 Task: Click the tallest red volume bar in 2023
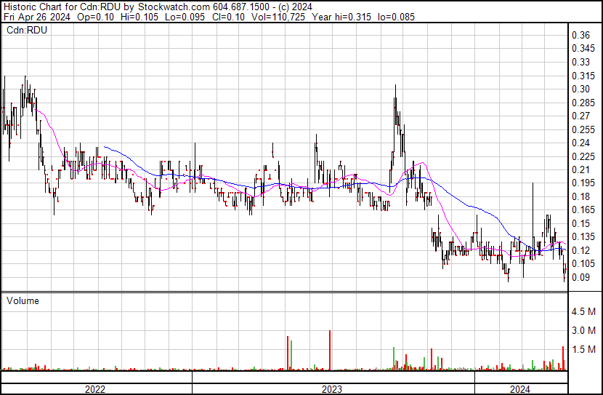(x=330, y=350)
